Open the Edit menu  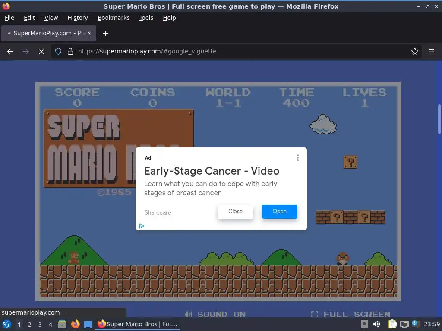click(x=29, y=18)
